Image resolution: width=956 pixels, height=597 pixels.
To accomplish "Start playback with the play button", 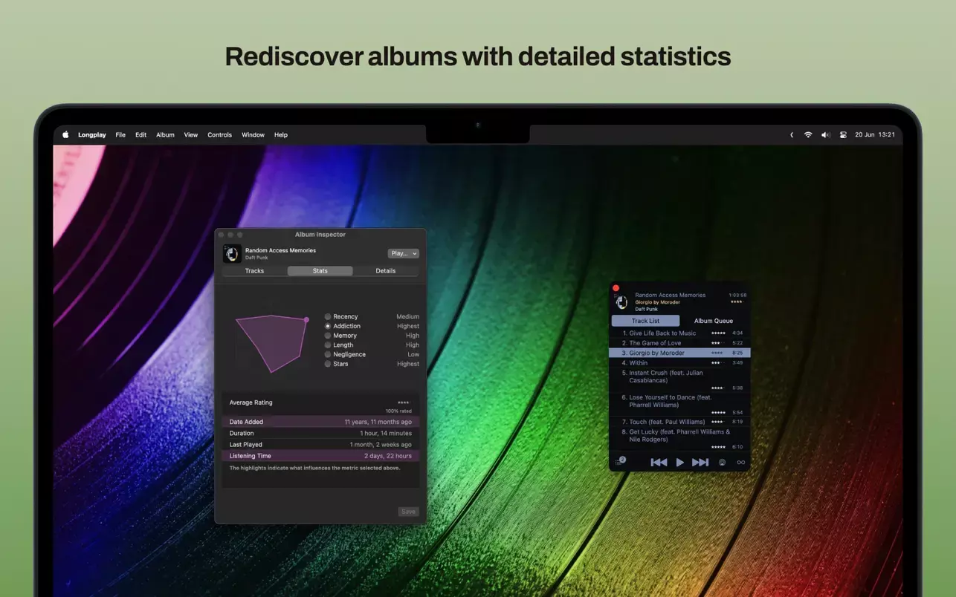I will tap(679, 462).
